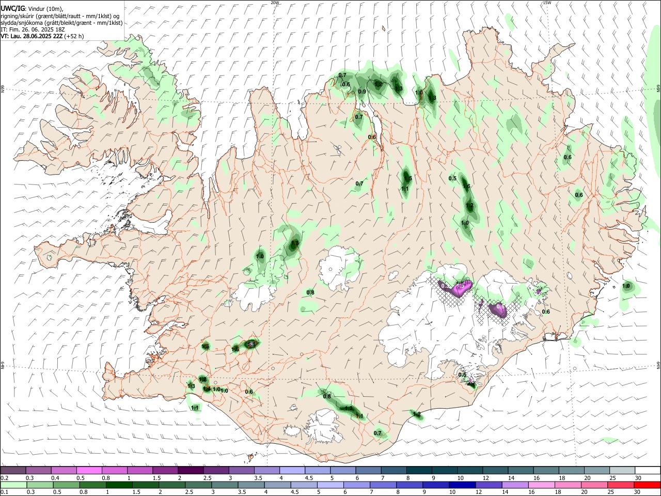Select light pink rain swatch between 16 and 18

[543, 485]
